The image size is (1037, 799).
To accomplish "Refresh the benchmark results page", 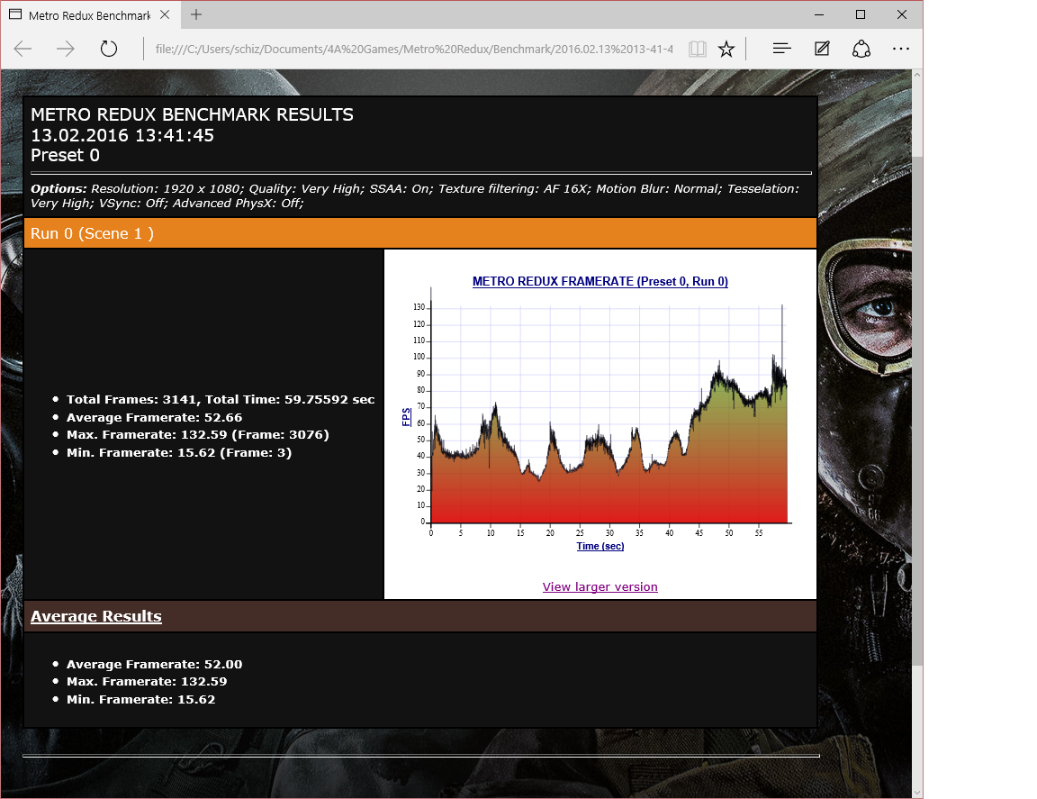I will (x=108, y=49).
